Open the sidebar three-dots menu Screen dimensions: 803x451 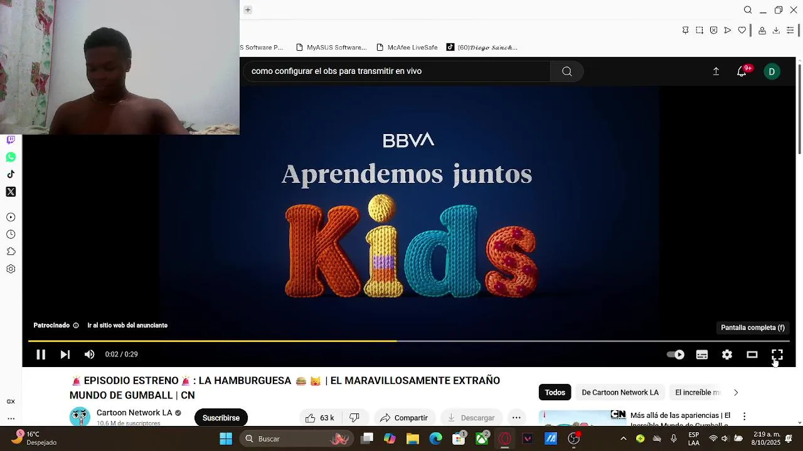click(11, 418)
